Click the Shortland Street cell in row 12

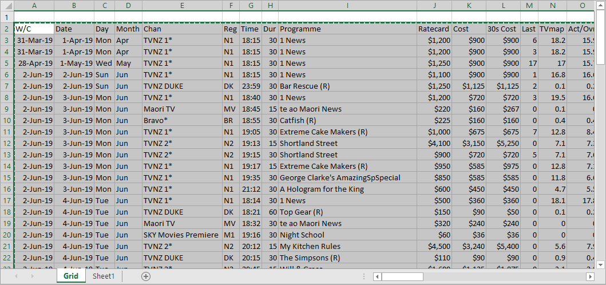click(347, 143)
